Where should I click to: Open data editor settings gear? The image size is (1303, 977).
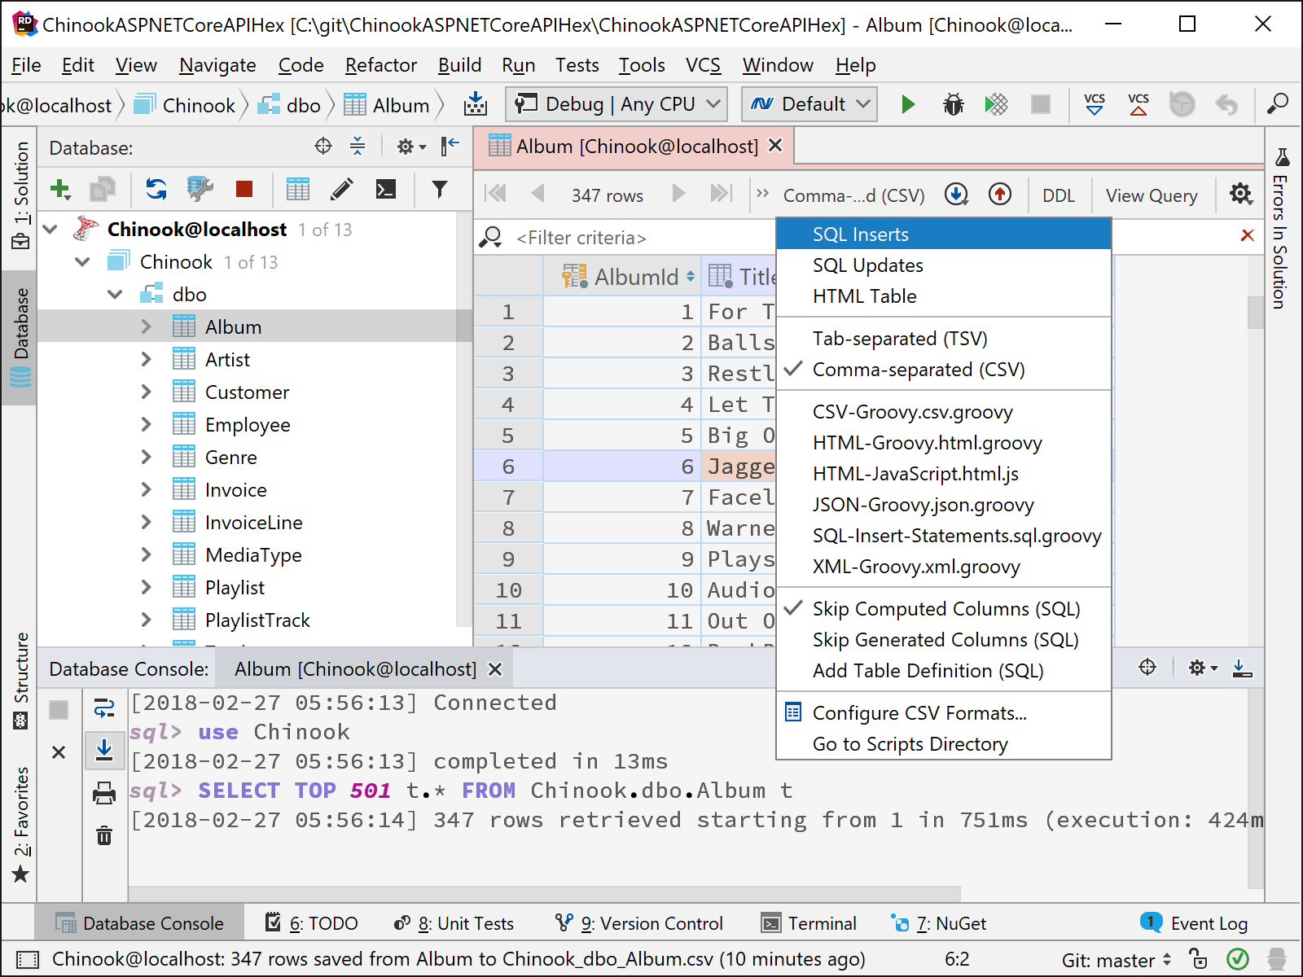[x=1241, y=194]
